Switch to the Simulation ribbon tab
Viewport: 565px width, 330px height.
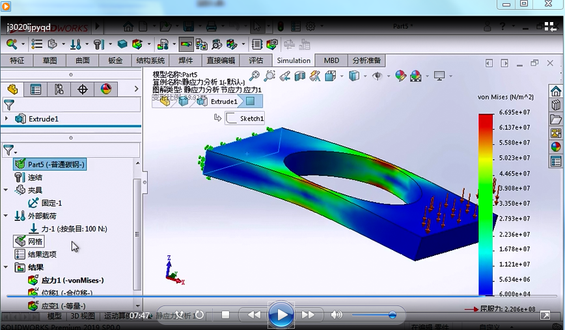tap(294, 60)
